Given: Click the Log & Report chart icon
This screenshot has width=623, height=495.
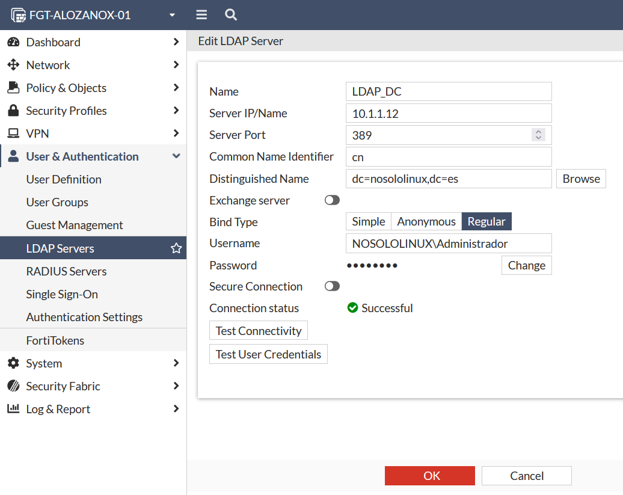Looking at the screenshot, I should tap(13, 409).
